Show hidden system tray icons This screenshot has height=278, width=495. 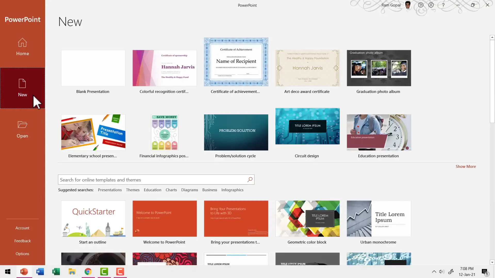tap(434, 272)
